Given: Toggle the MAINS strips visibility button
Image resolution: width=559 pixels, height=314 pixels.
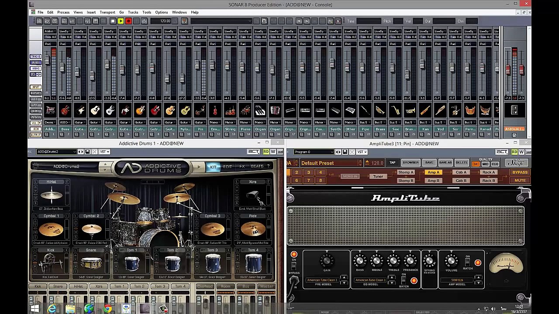Looking at the screenshot, I should (35, 68).
